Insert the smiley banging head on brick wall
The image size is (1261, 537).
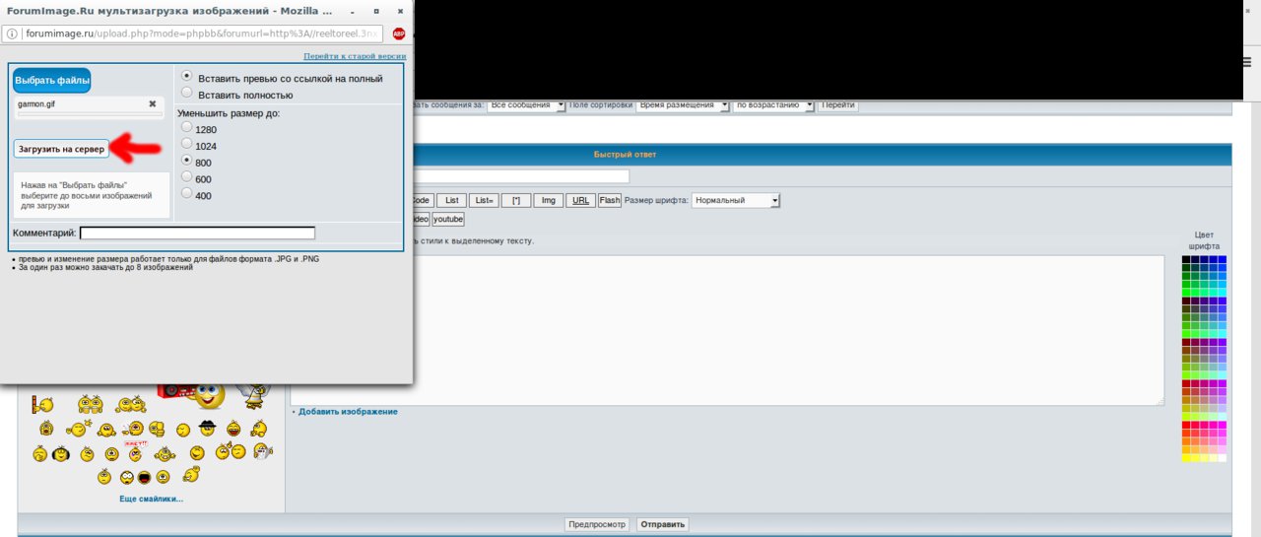(x=42, y=404)
